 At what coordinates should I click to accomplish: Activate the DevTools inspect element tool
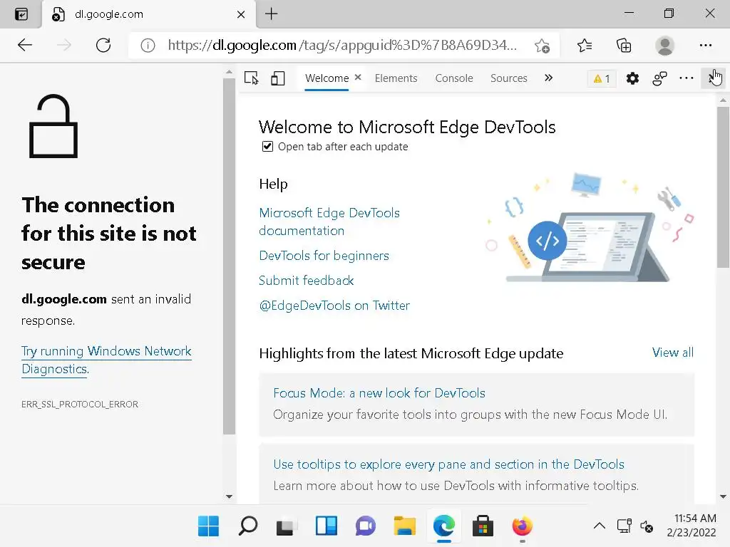coord(252,78)
